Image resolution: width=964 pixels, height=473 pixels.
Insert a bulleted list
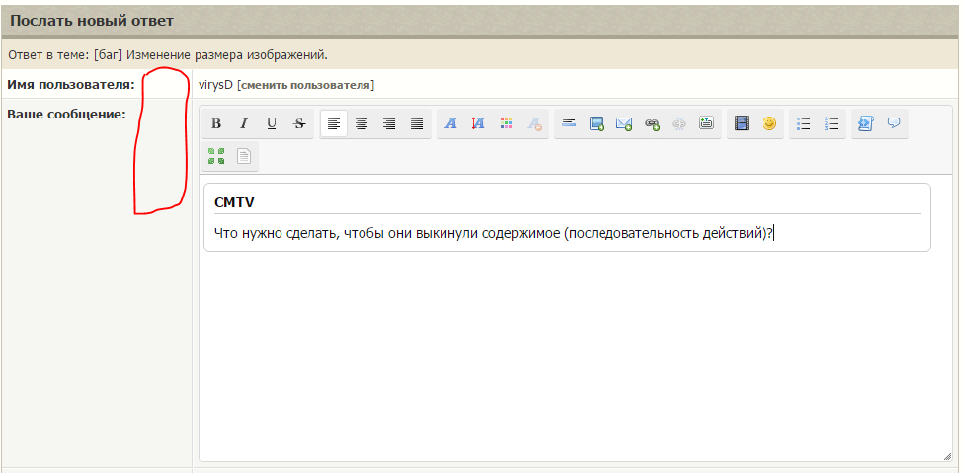tap(804, 124)
